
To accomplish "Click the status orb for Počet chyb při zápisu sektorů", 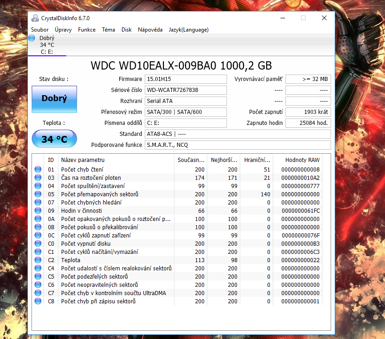I will 38,301.
